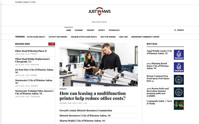Select trending topic Help For Seniors
199x124 pixels.
point(108,37)
